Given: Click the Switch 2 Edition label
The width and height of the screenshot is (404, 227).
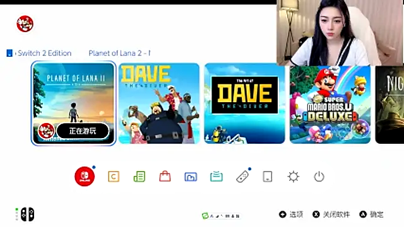Looking at the screenshot, I should tap(45, 53).
